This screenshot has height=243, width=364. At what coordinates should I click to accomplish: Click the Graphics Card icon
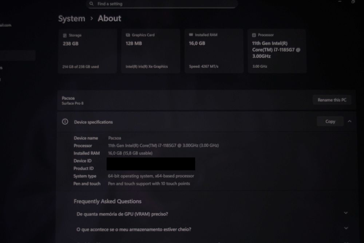pyautogui.click(x=128, y=35)
